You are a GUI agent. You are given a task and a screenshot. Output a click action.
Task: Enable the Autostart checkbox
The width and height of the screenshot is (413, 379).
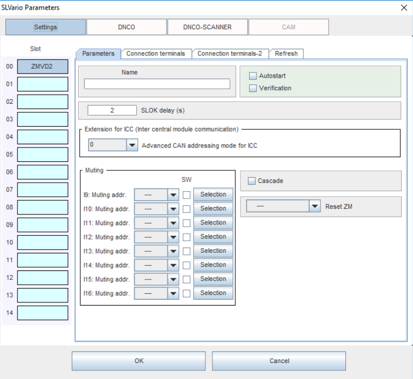click(253, 76)
